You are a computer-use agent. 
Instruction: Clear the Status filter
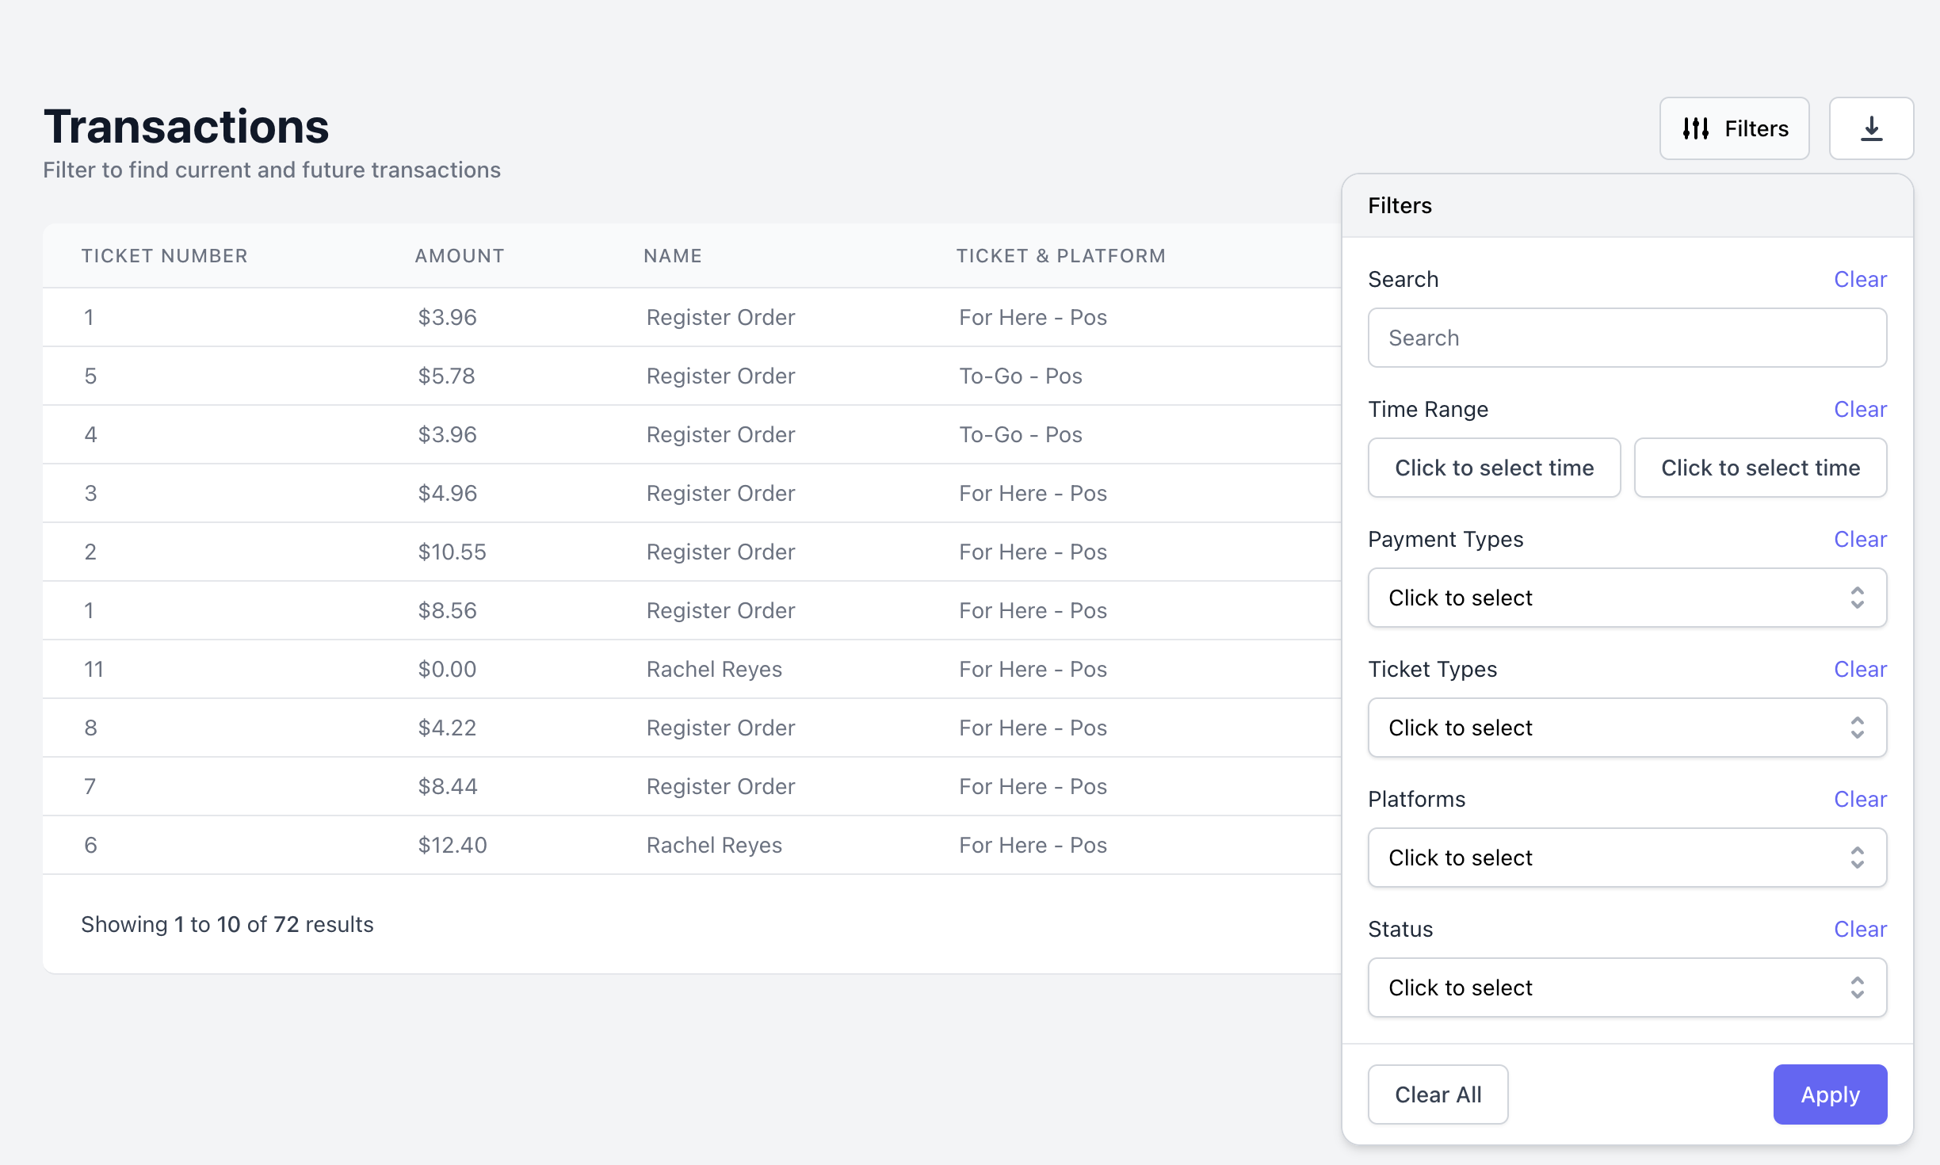pos(1859,929)
